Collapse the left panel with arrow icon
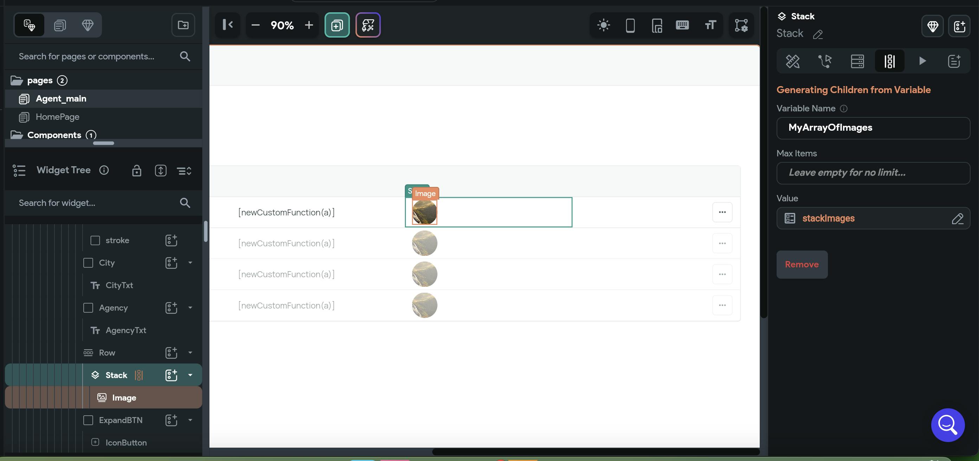The image size is (979, 461). pyautogui.click(x=228, y=25)
